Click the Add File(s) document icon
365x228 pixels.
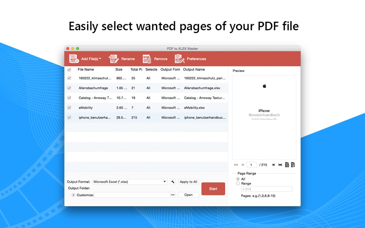74,59
